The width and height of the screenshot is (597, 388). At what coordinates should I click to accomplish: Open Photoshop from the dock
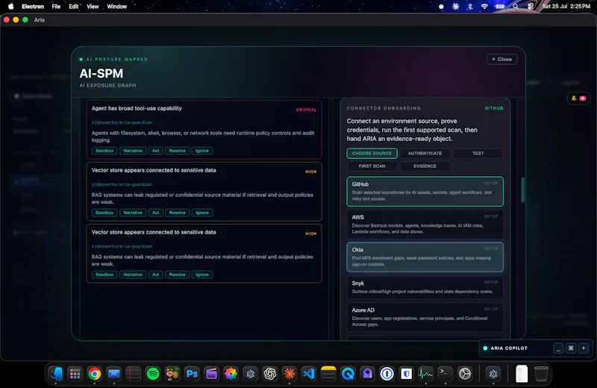192,374
